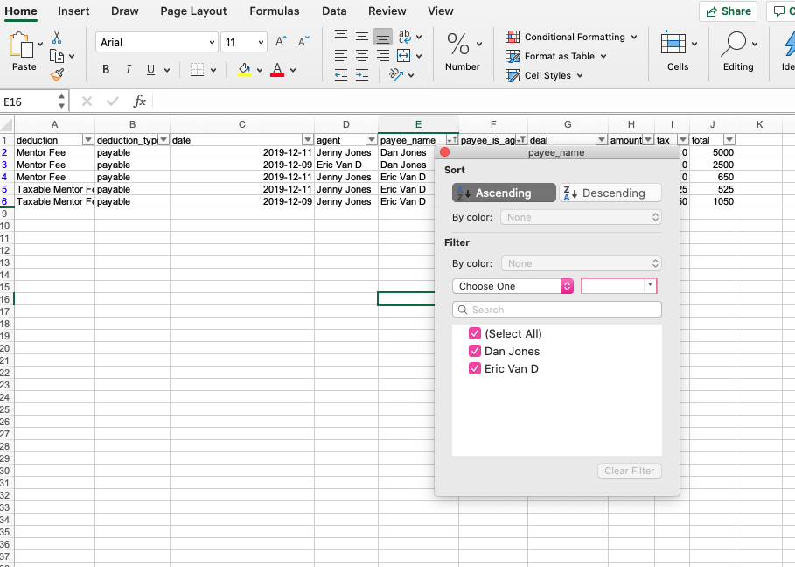Open the deduction column filter arrow
Image resolution: width=795 pixels, height=567 pixels.
[88, 140]
